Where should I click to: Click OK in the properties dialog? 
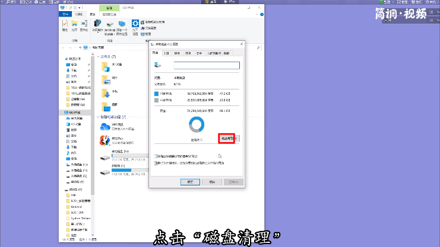(x=190, y=182)
